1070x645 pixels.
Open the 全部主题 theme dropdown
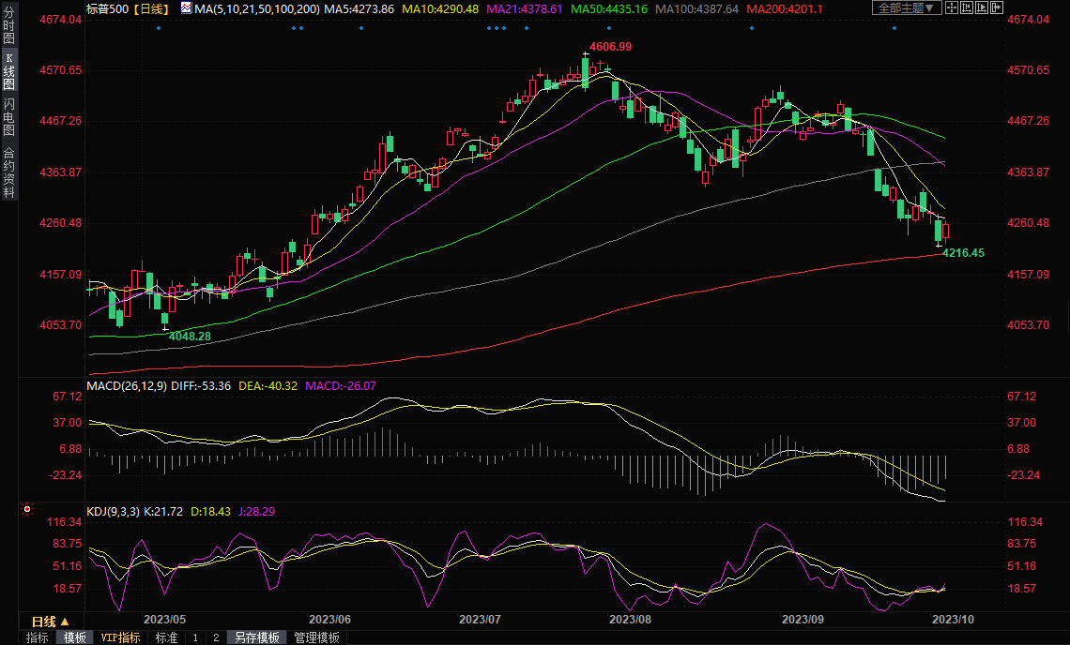907,8
